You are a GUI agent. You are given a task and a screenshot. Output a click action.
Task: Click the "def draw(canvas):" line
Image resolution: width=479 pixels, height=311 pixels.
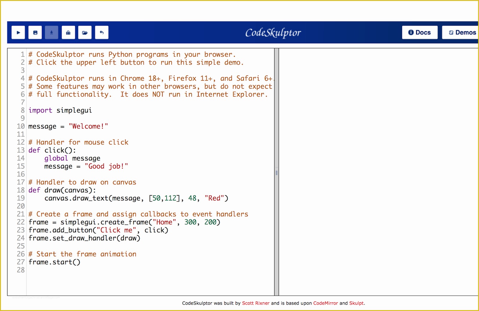(62, 190)
